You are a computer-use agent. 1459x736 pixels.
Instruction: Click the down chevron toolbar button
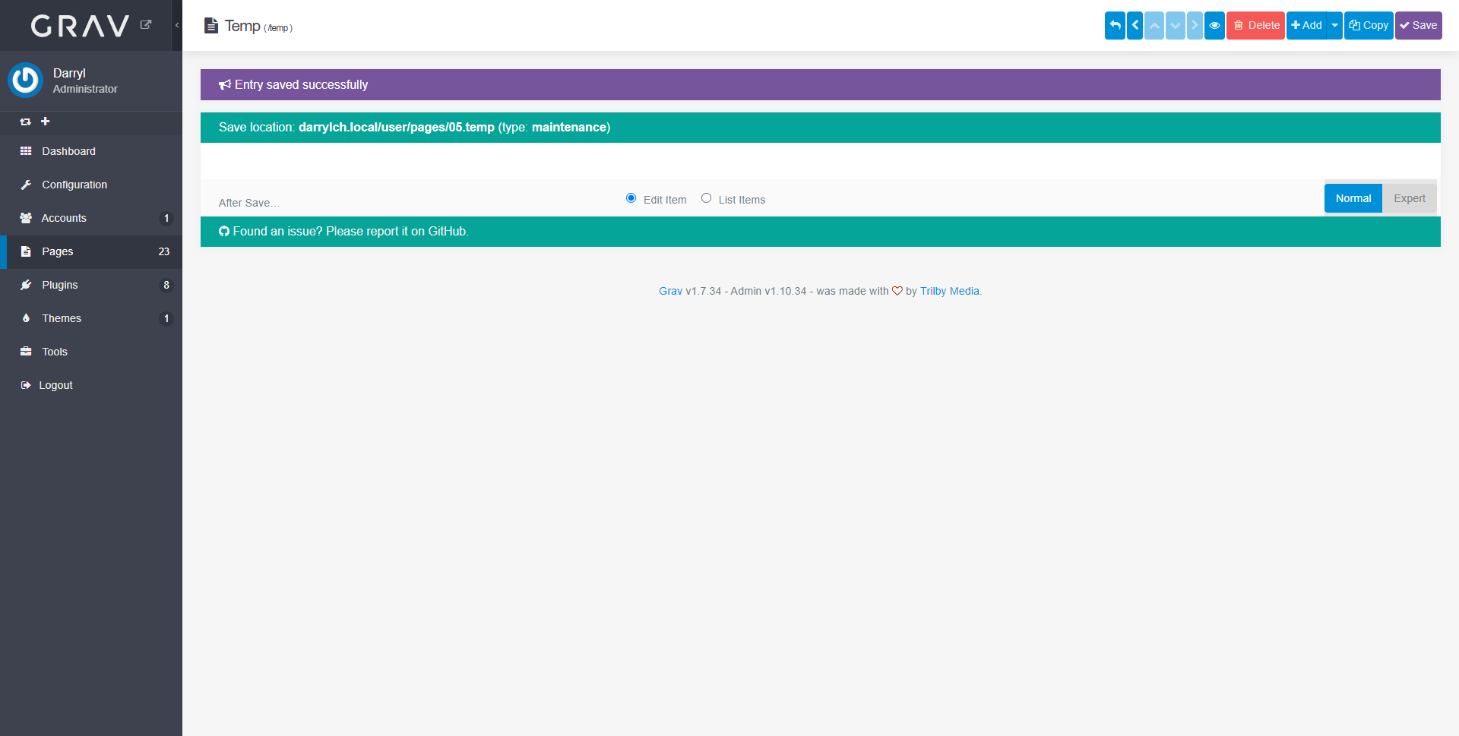tap(1176, 25)
